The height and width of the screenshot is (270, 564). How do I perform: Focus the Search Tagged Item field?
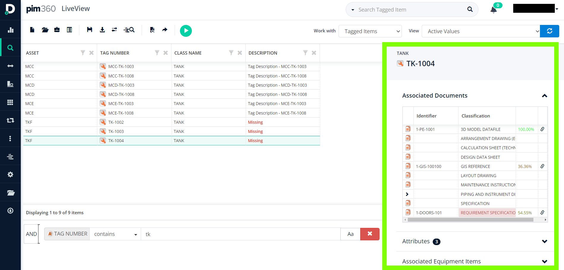point(411,10)
